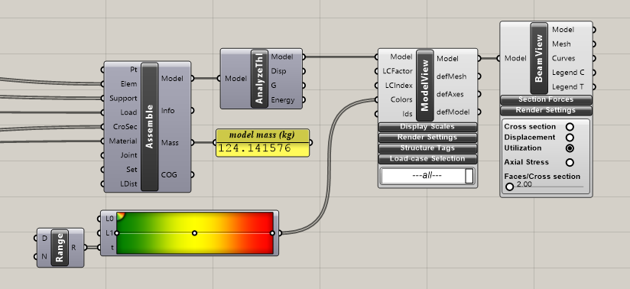630x289 pixels.
Task: Click Assemble Elem input
Action: (128, 84)
